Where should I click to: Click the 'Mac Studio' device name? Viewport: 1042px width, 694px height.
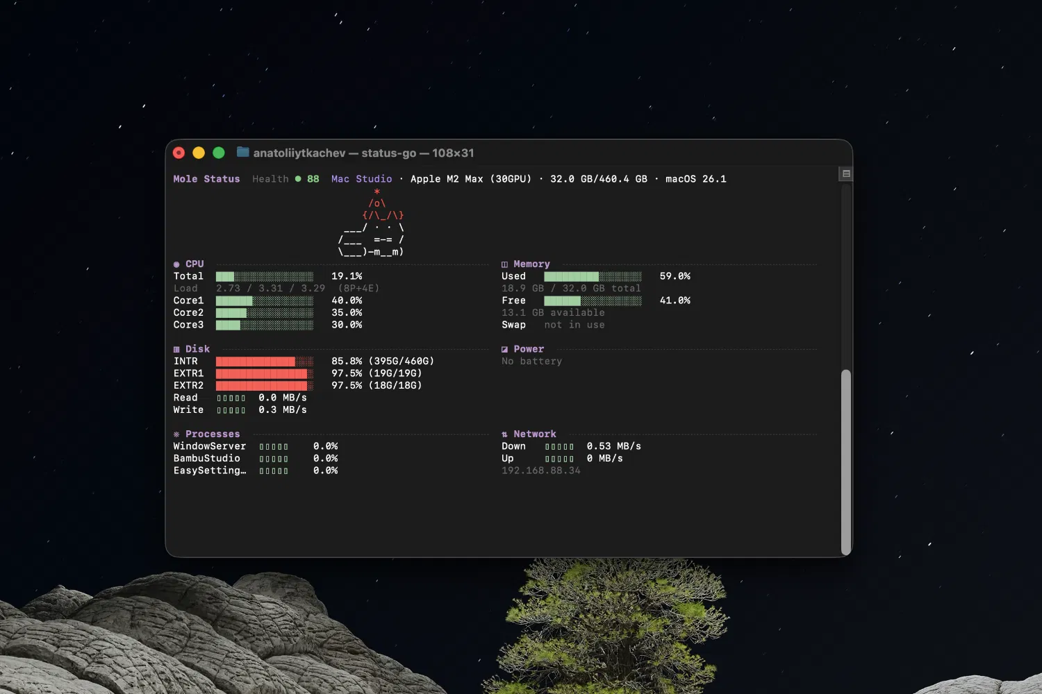coord(361,179)
